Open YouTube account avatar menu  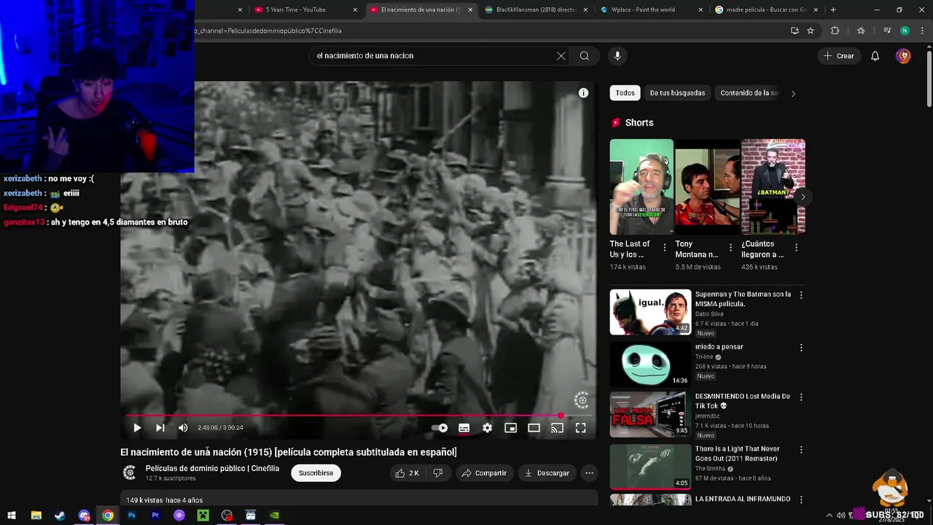pos(903,56)
